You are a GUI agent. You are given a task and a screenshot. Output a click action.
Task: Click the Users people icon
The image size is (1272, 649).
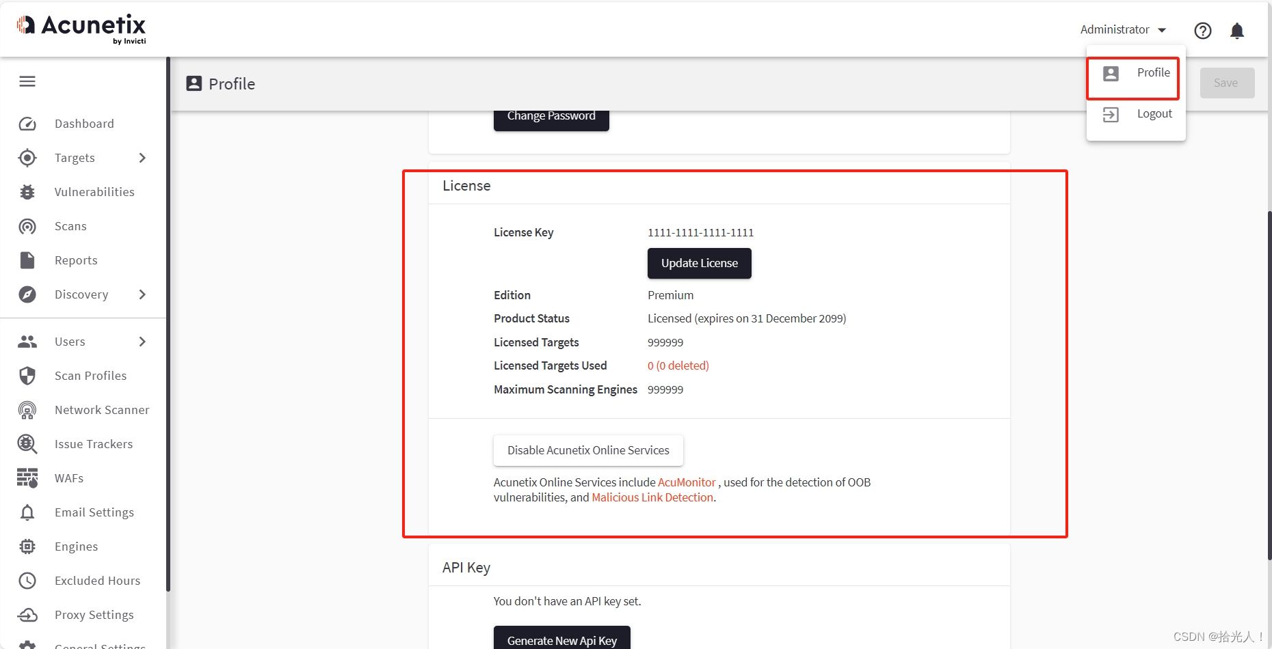point(27,342)
